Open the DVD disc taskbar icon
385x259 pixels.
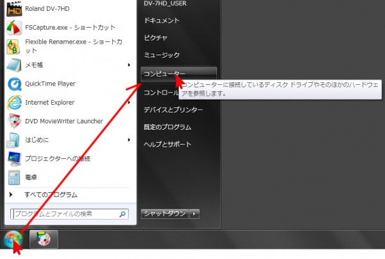click(x=44, y=239)
